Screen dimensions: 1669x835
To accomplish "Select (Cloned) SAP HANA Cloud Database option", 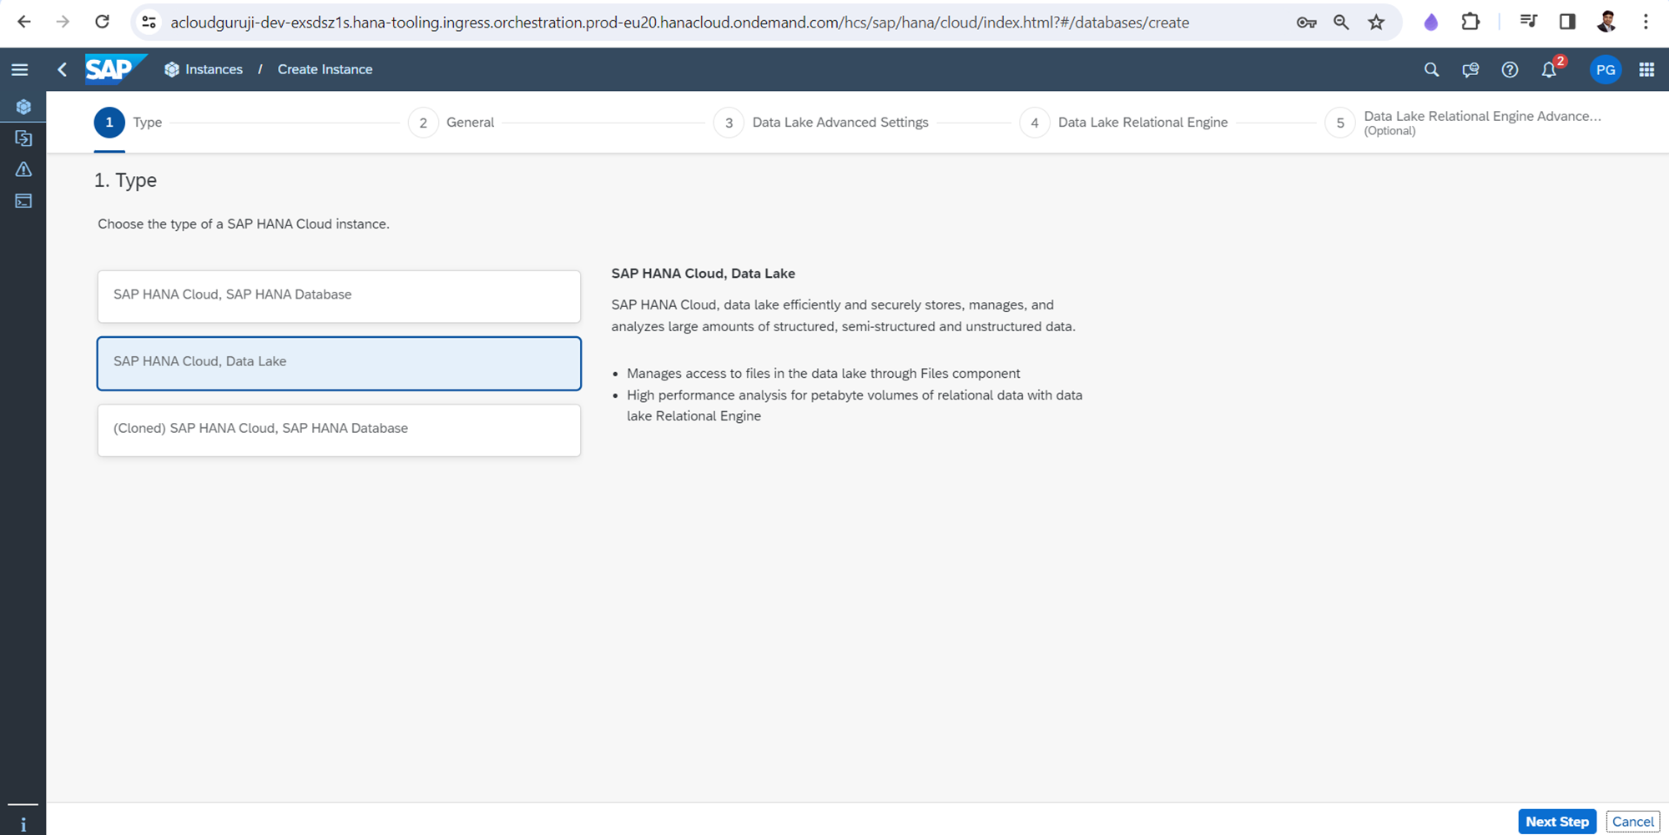I will tap(339, 430).
